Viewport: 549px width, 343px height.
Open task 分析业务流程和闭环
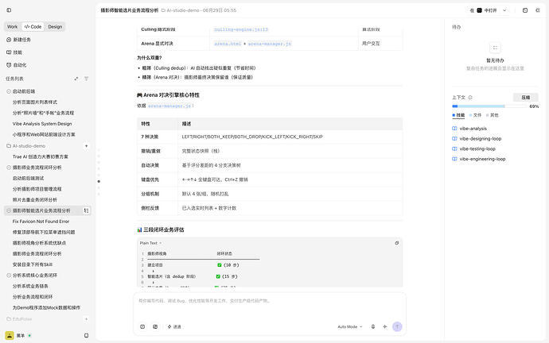(x=33, y=297)
